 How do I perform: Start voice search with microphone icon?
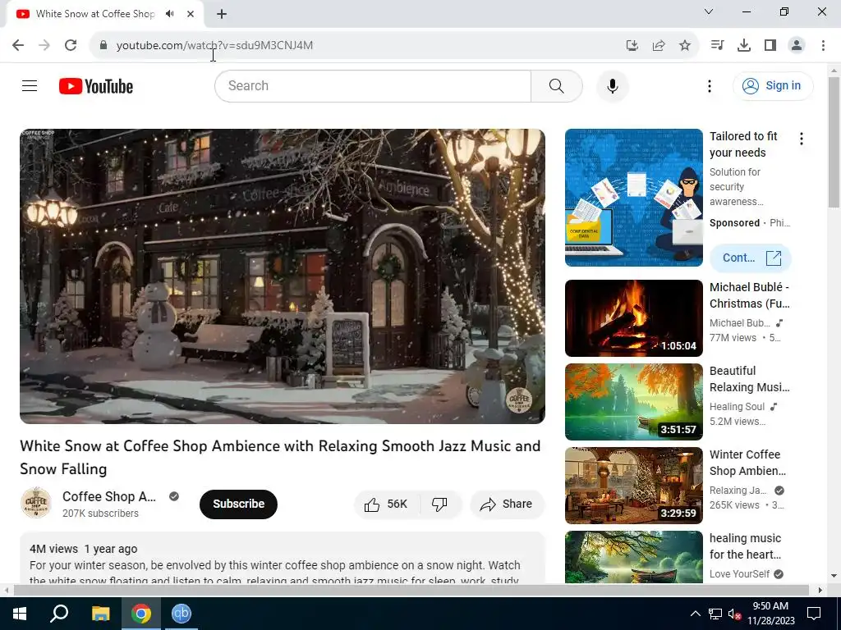tap(613, 85)
